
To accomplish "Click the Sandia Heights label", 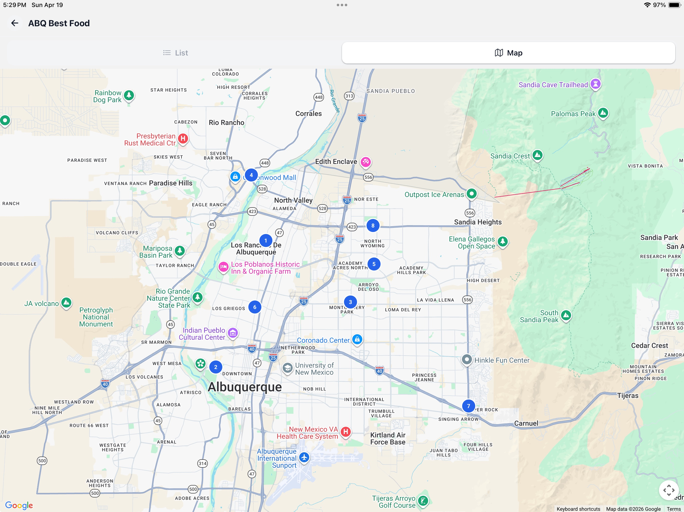I will pyautogui.click(x=478, y=222).
